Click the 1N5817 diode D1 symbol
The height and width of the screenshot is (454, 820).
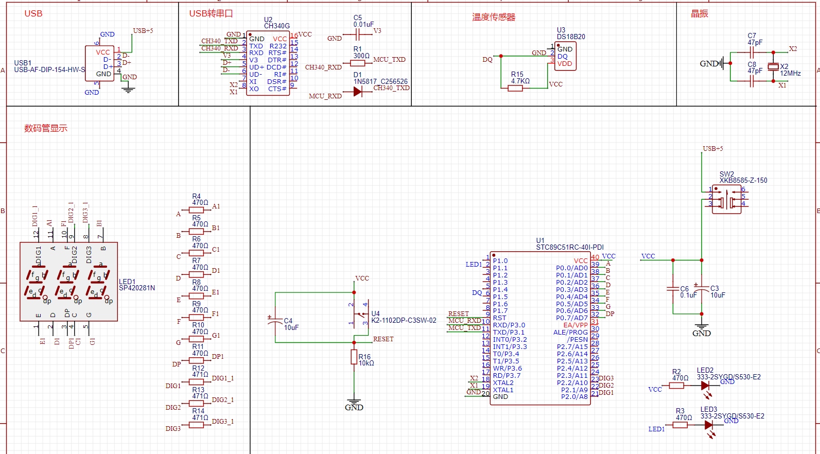pyautogui.click(x=358, y=92)
